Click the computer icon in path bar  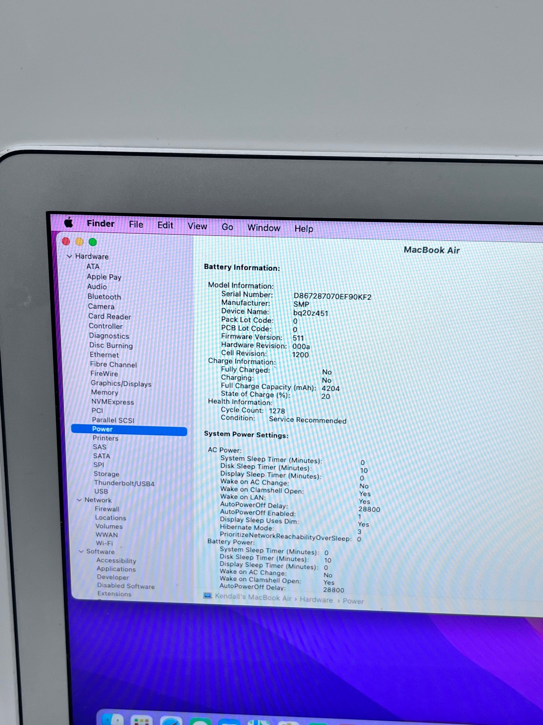207,596
